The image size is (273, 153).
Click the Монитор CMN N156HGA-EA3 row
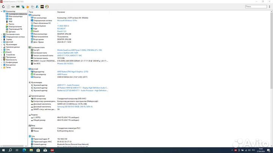click(x=69, y=77)
